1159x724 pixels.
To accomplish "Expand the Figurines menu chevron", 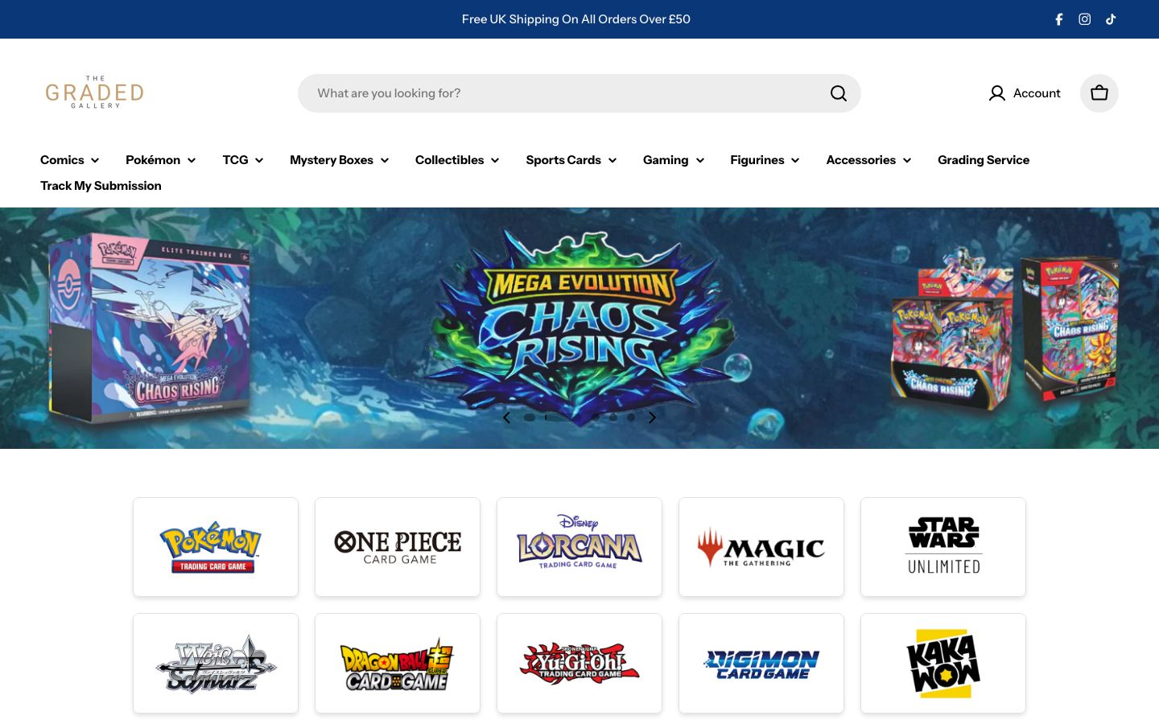I will click(795, 161).
